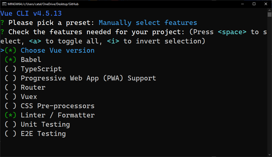
Task: Enable the Router feature checkbox
Action: pyautogui.click(x=11, y=87)
